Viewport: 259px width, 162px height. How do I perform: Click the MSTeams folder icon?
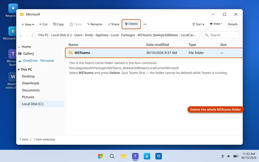[x=71, y=53]
